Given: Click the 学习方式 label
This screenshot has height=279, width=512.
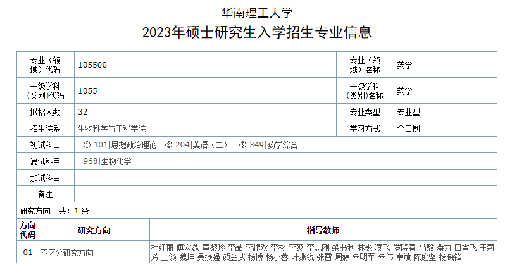Looking at the screenshot, I should 365,128.
